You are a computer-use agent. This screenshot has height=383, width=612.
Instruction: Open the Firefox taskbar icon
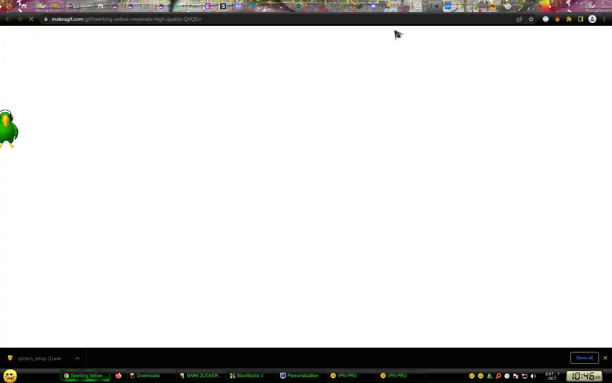coord(118,376)
